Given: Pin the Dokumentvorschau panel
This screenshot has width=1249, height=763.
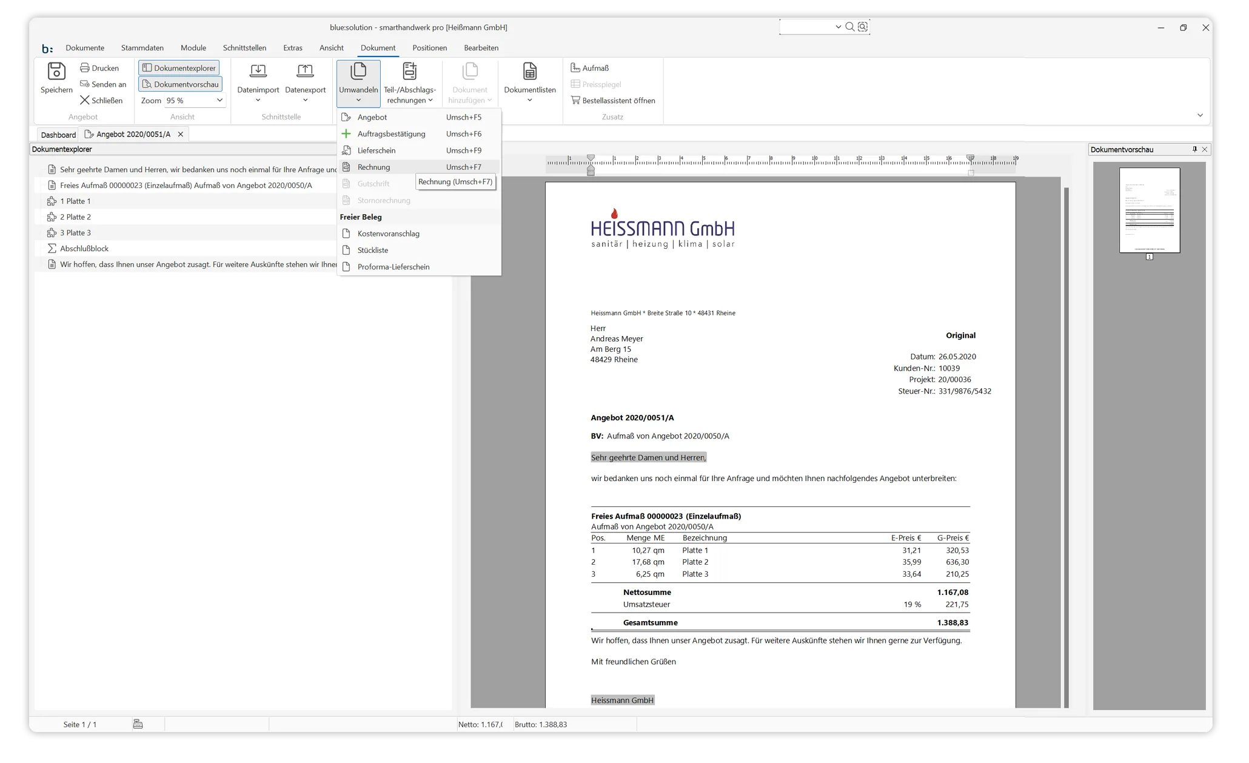Looking at the screenshot, I should [1194, 149].
